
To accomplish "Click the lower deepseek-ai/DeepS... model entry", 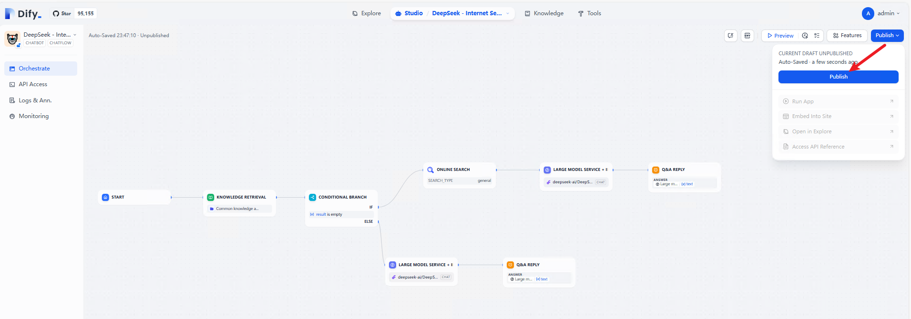I will (x=421, y=277).
